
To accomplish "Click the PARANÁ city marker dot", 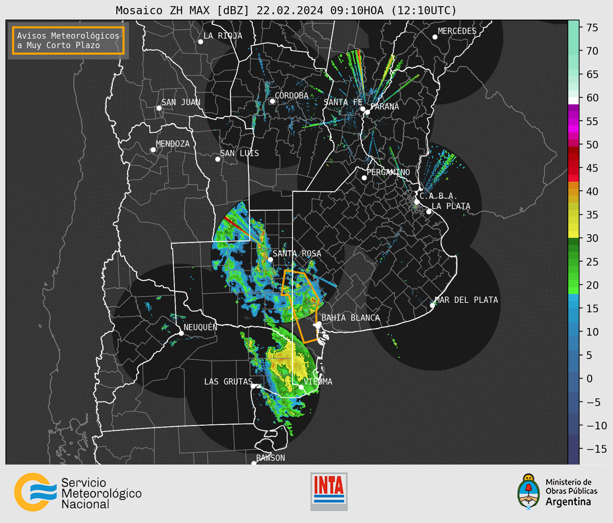I will (x=367, y=112).
